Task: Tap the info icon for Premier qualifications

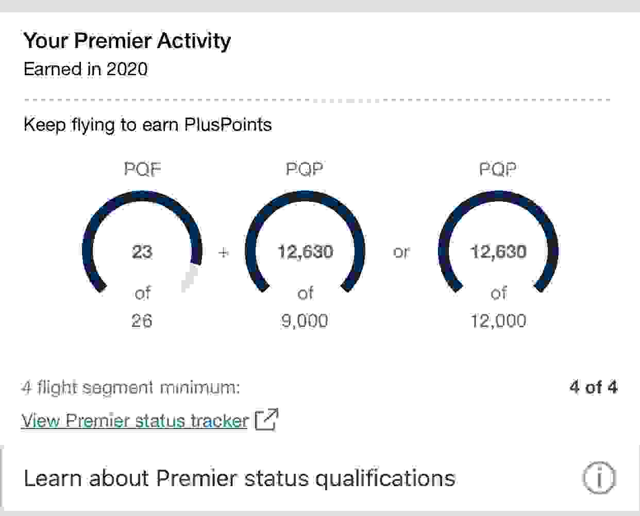Action: click(x=599, y=478)
